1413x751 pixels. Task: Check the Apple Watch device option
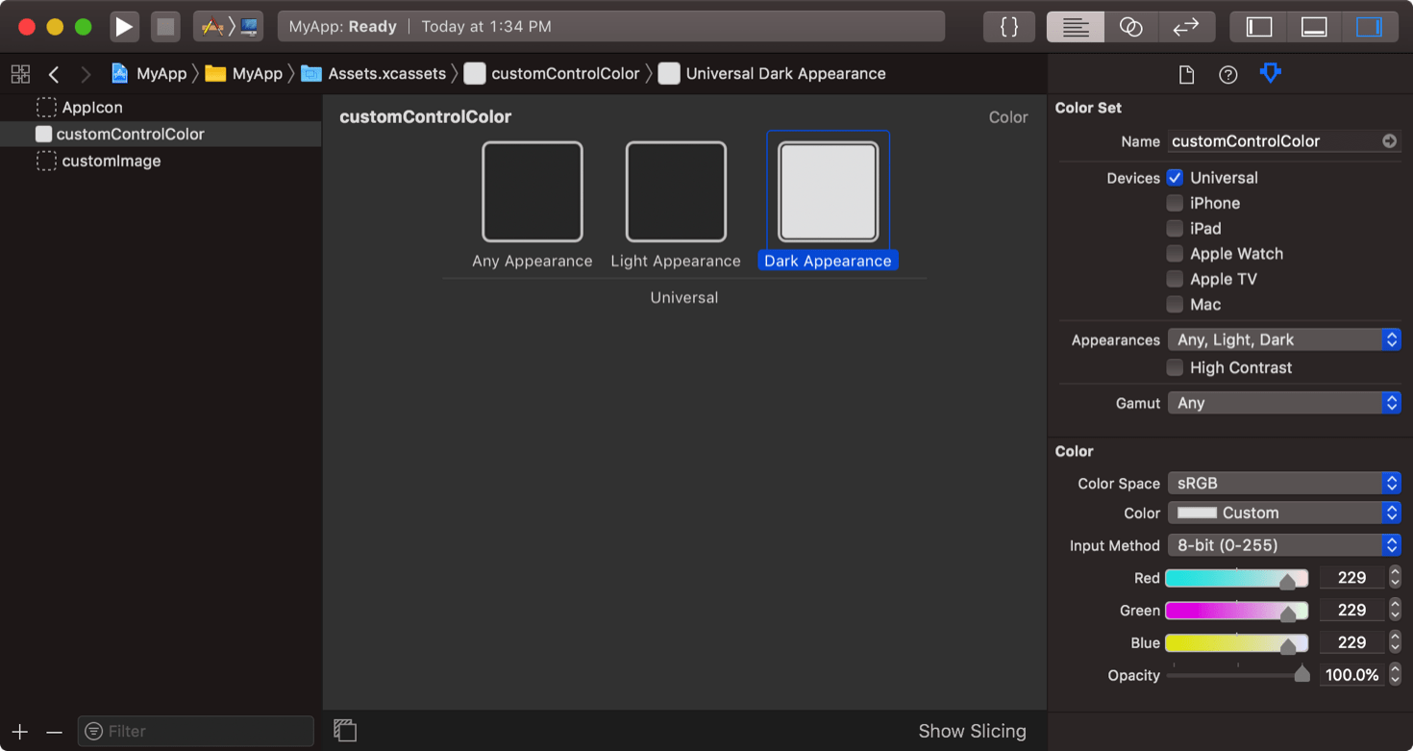pos(1175,253)
